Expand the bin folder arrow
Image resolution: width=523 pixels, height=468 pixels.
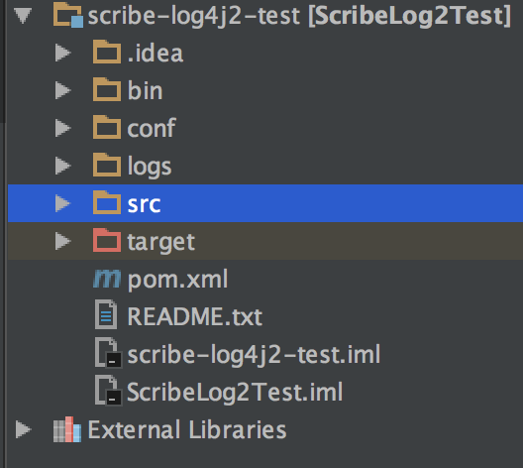click(62, 90)
